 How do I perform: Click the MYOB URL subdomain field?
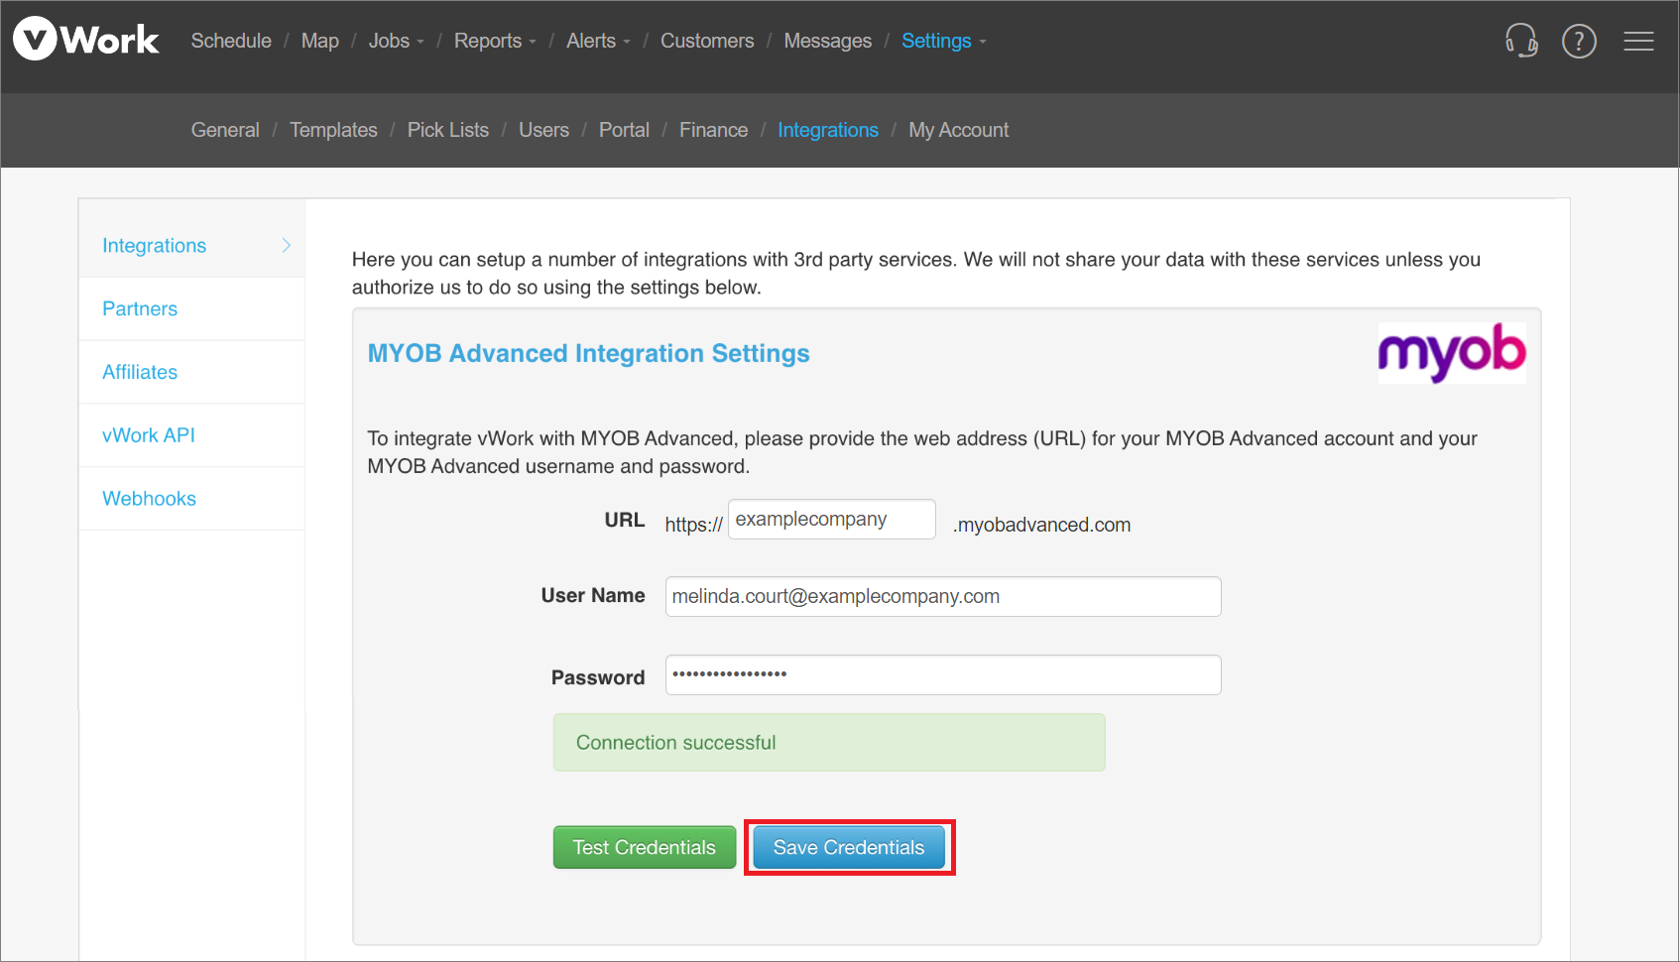831,520
